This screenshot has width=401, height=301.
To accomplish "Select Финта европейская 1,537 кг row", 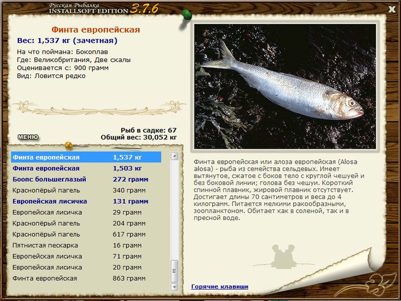I will (x=86, y=157).
